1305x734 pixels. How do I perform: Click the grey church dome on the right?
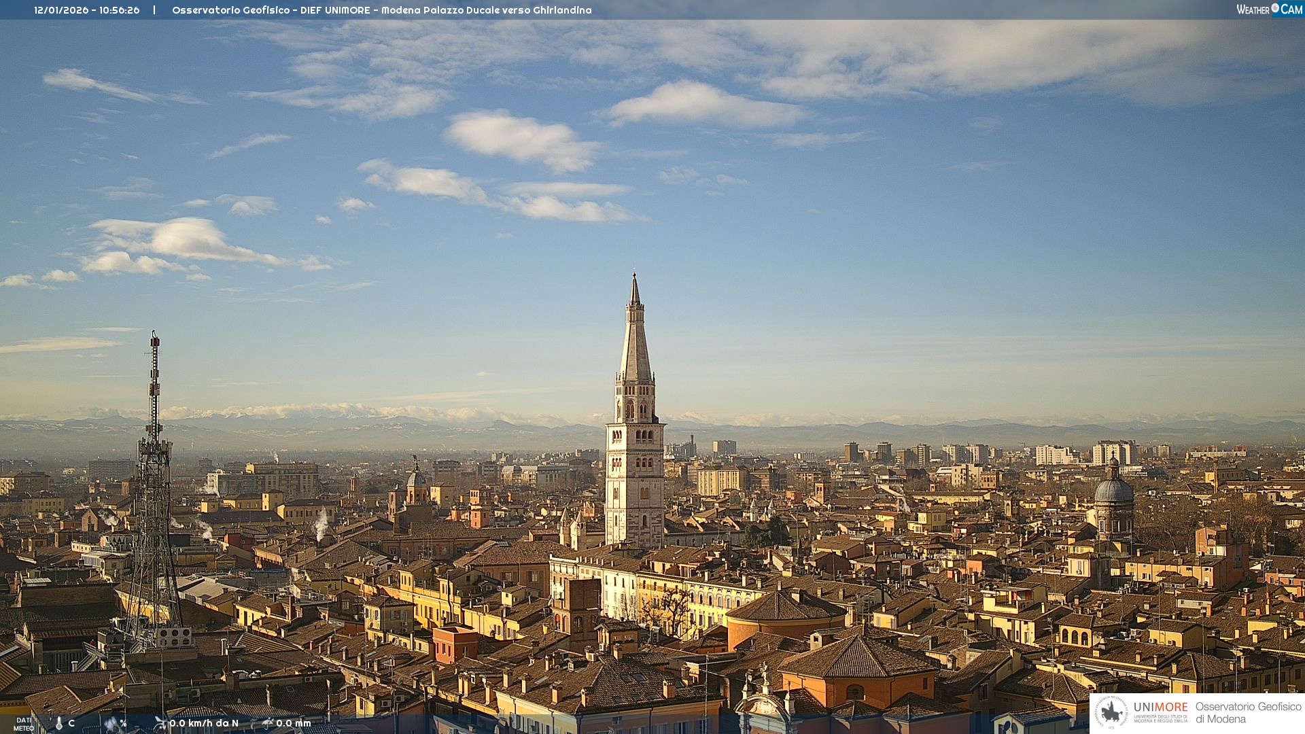[1113, 491]
